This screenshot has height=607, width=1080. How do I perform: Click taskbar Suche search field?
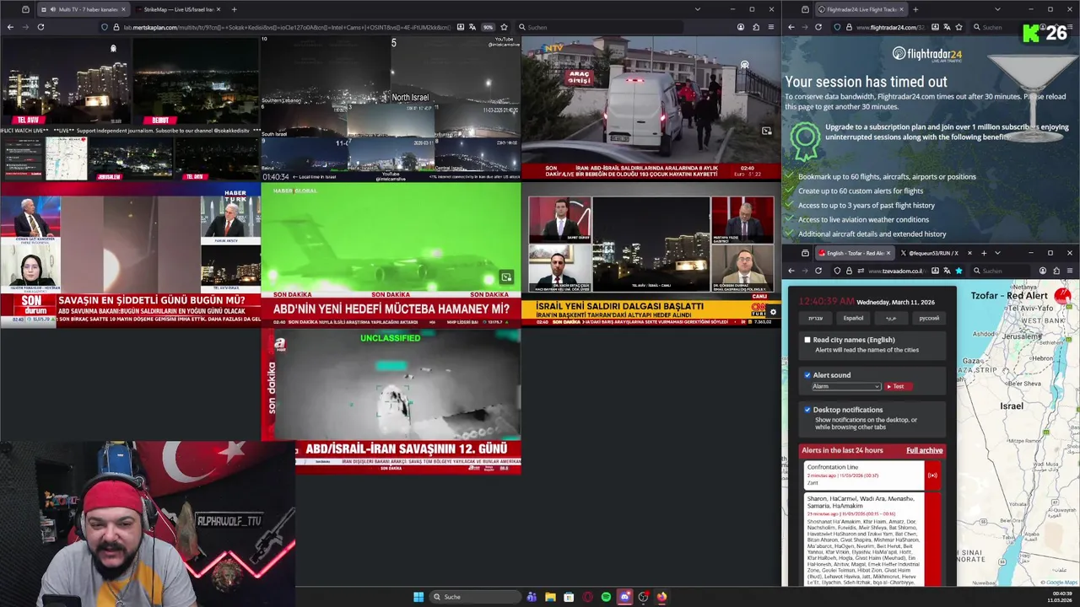474,597
